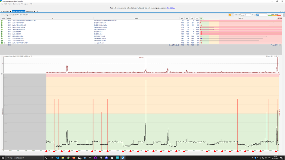Screen dimensions: 285x160
Task: Open the Workspace menu
Action: coord(25,4)
